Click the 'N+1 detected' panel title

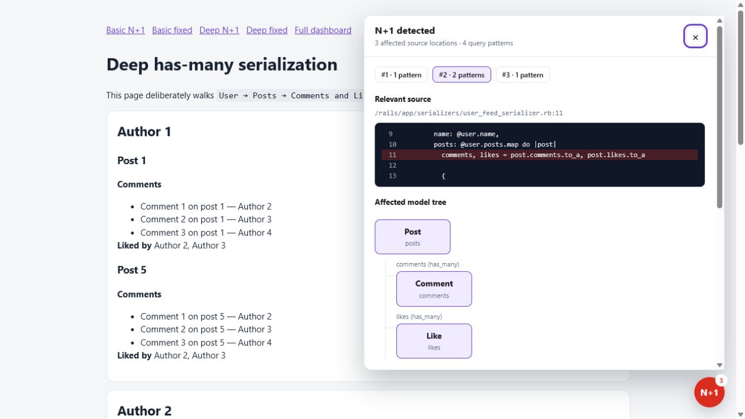405,31
